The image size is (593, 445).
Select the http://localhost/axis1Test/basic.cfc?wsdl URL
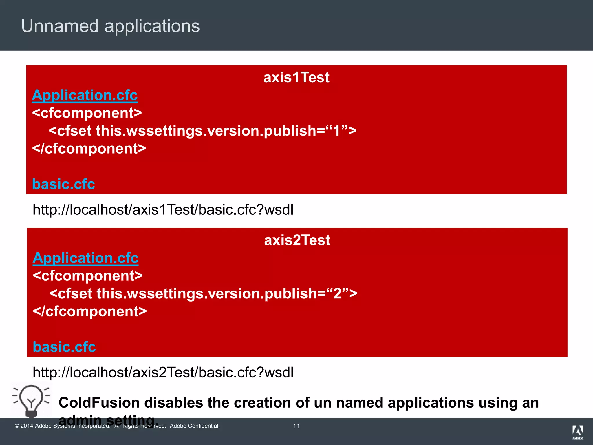[x=163, y=210]
